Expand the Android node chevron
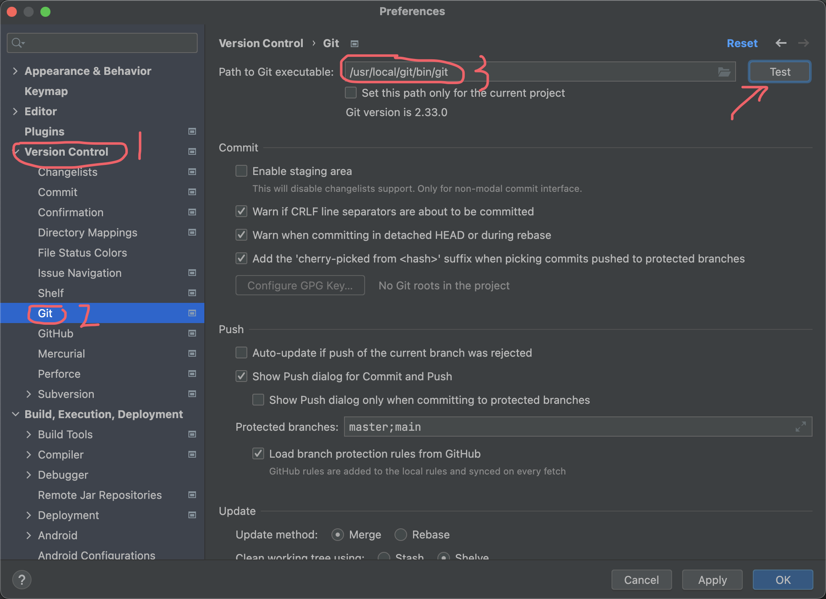The width and height of the screenshot is (826, 599). 29,535
